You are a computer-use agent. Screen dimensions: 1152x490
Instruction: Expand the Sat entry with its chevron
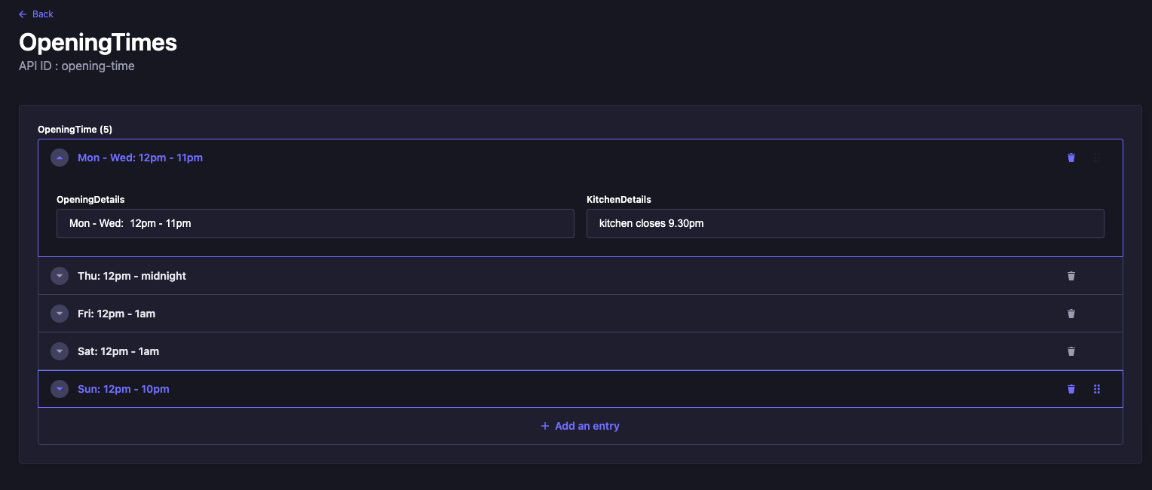point(60,351)
